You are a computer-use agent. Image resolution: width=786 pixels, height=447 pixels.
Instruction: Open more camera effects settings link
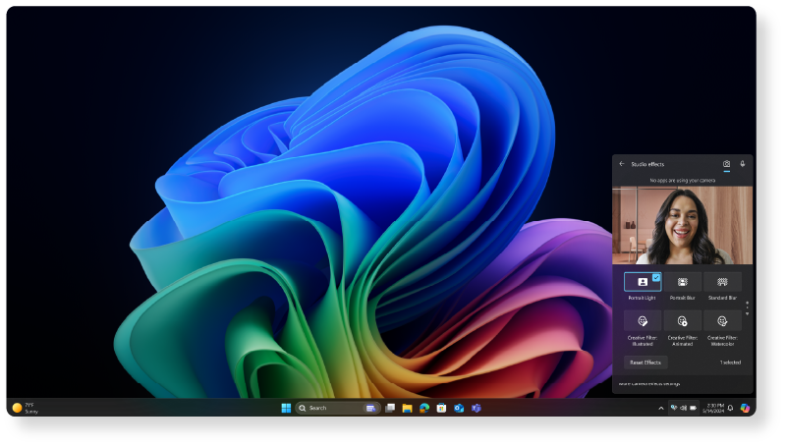(x=650, y=384)
